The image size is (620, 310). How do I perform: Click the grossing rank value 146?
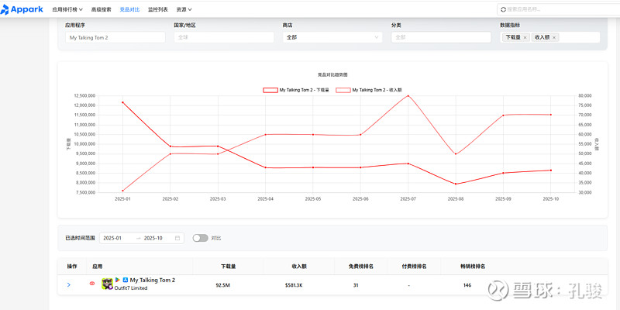click(x=467, y=285)
